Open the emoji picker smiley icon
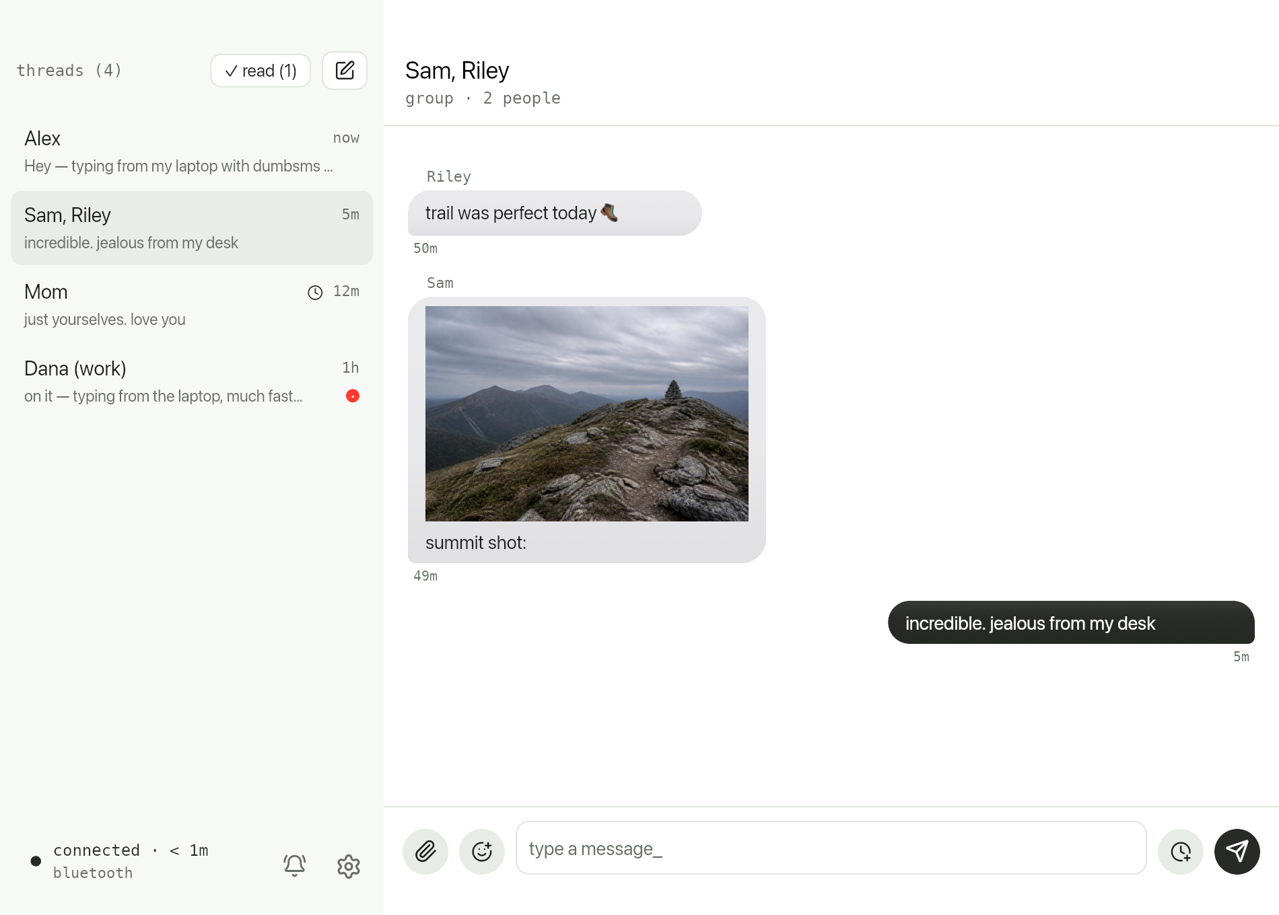 (x=482, y=852)
